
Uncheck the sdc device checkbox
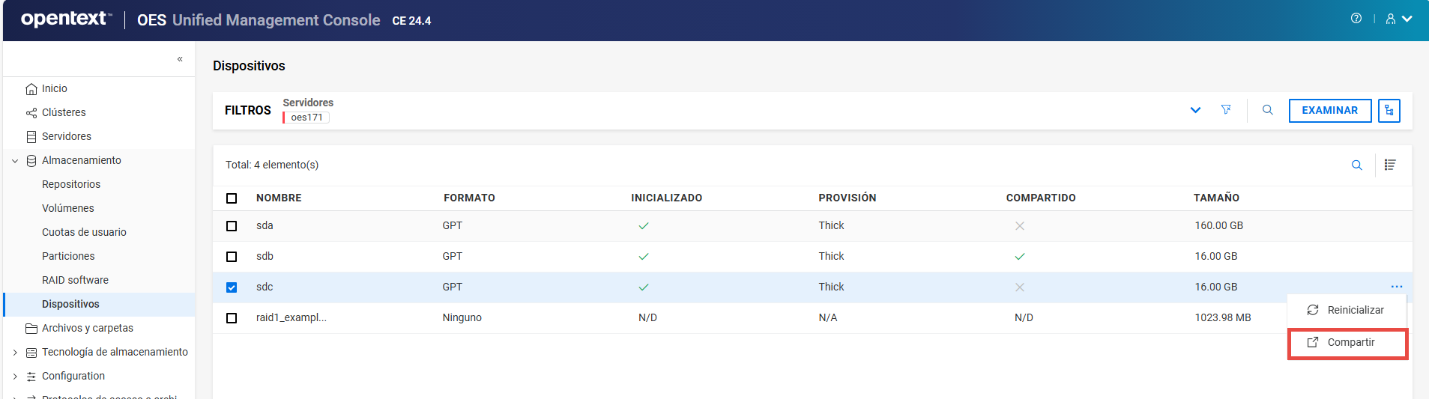(x=232, y=287)
